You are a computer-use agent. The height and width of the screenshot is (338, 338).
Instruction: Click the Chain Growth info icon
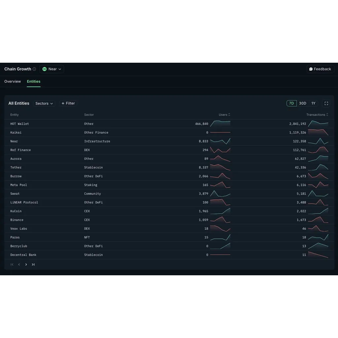click(34, 69)
